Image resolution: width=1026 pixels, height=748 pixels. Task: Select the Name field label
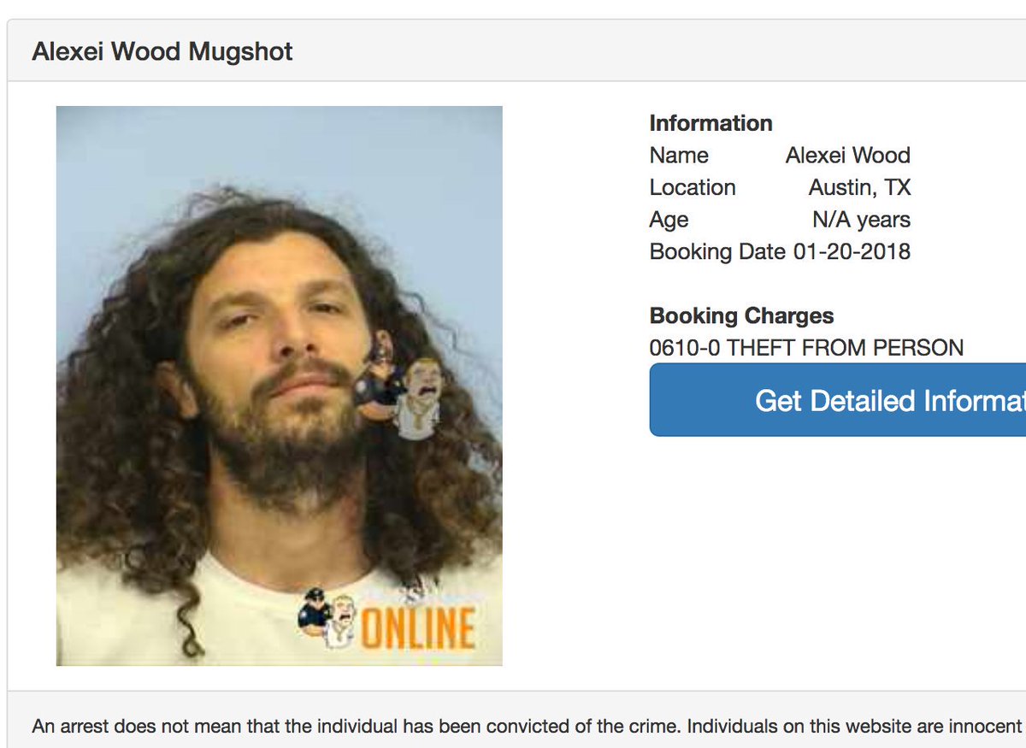pos(679,156)
